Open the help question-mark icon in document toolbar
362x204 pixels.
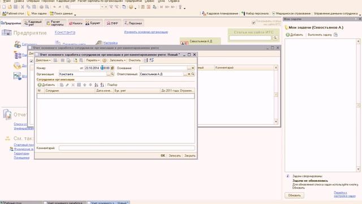coord(104,61)
